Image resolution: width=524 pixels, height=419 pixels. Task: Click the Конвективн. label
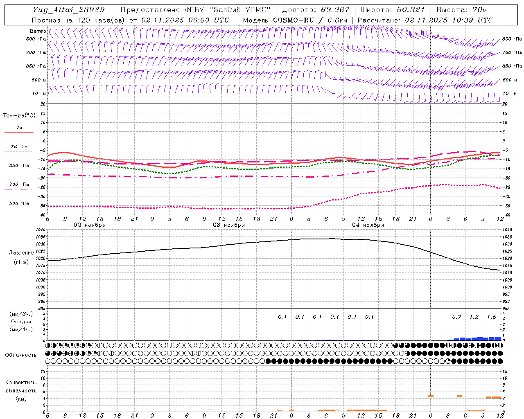click(21, 383)
